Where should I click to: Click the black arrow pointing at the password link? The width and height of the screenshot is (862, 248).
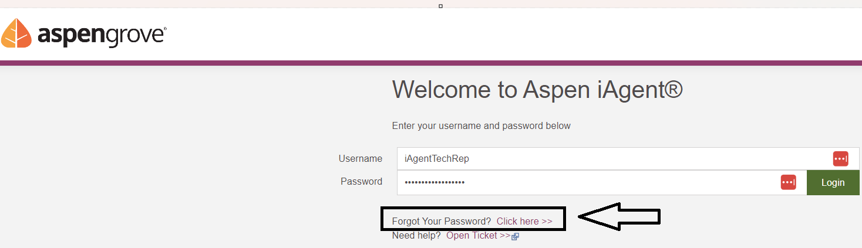619,216
